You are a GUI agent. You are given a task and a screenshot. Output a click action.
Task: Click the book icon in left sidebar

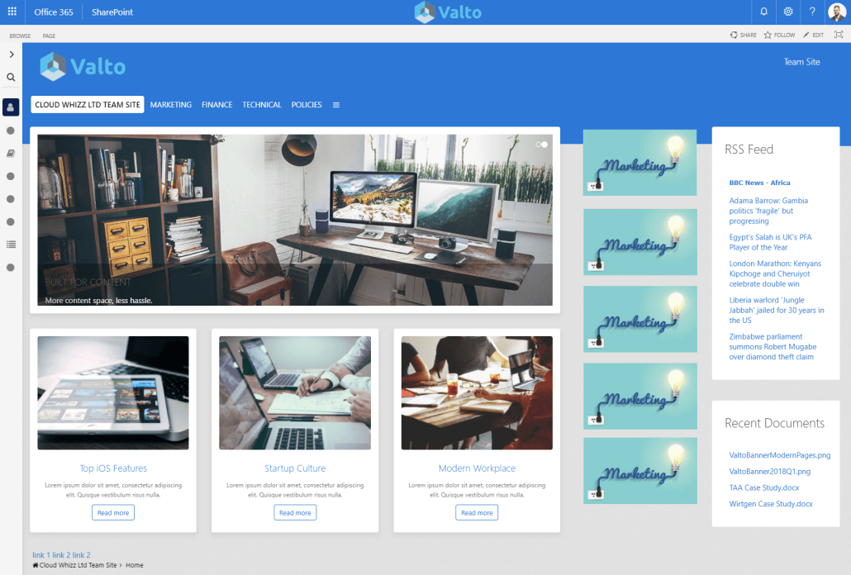click(x=11, y=153)
